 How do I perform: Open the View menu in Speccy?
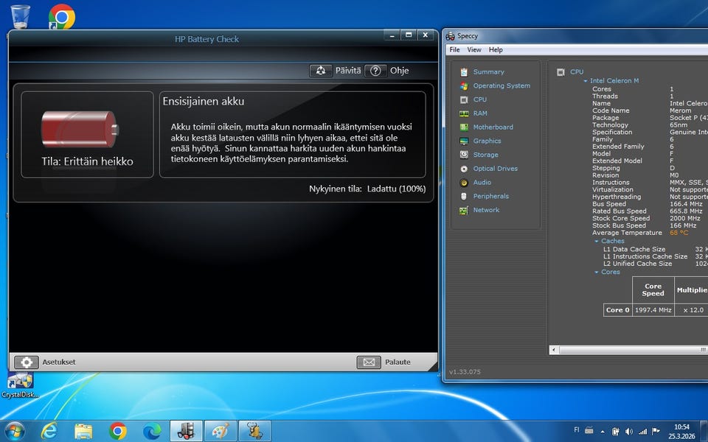tap(474, 50)
